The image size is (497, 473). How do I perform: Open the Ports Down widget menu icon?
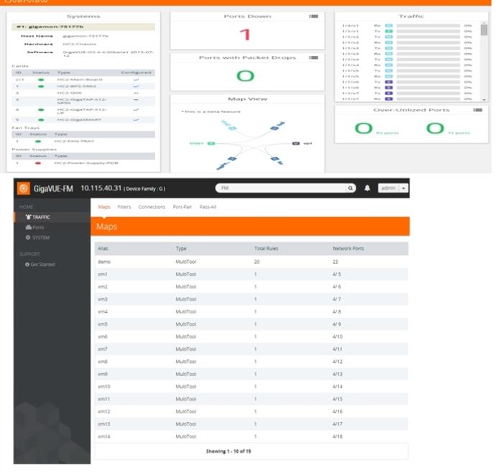(314, 17)
